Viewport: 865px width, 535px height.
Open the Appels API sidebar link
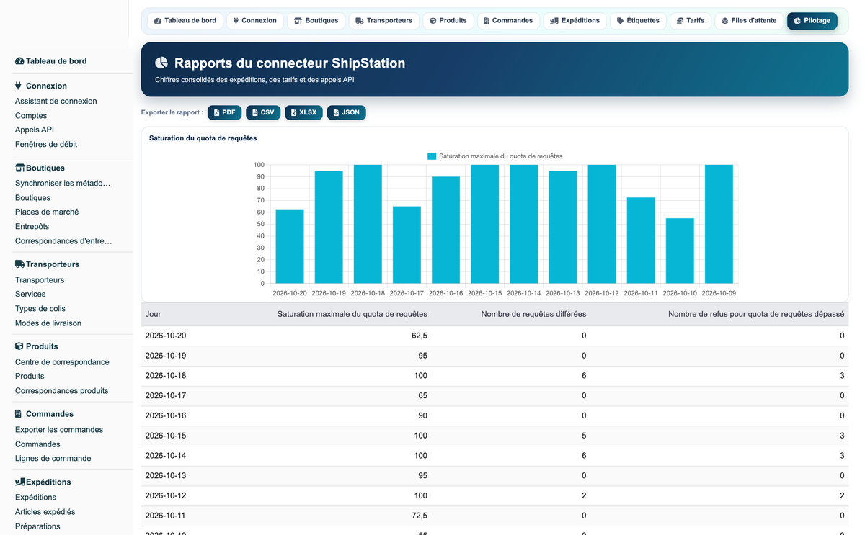point(35,130)
